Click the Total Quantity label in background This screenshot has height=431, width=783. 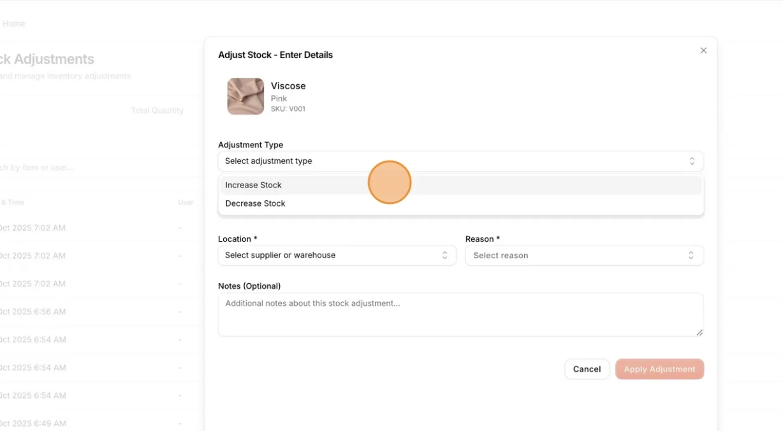(157, 110)
